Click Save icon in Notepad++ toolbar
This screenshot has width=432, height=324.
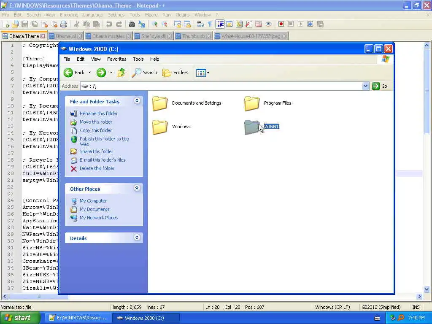pyautogui.click(x=25, y=24)
